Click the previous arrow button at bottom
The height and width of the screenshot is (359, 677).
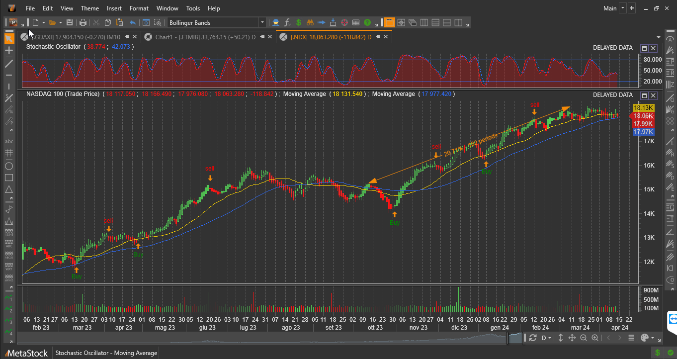(x=608, y=338)
